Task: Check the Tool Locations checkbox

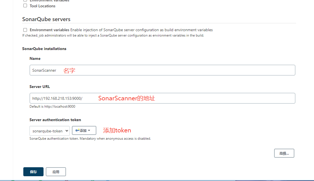Action: [x=25, y=6]
